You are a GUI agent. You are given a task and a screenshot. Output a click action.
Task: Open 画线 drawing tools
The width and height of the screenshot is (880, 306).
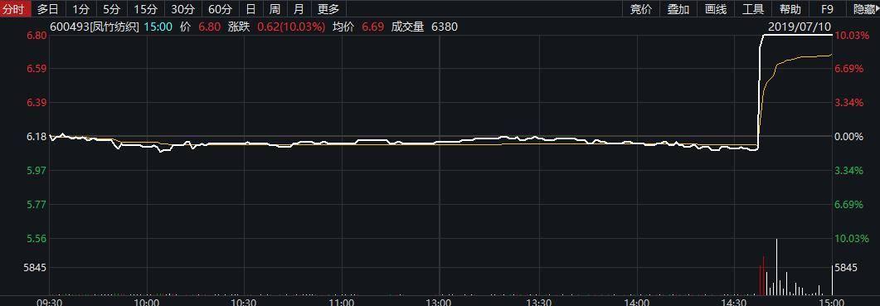[x=716, y=8]
